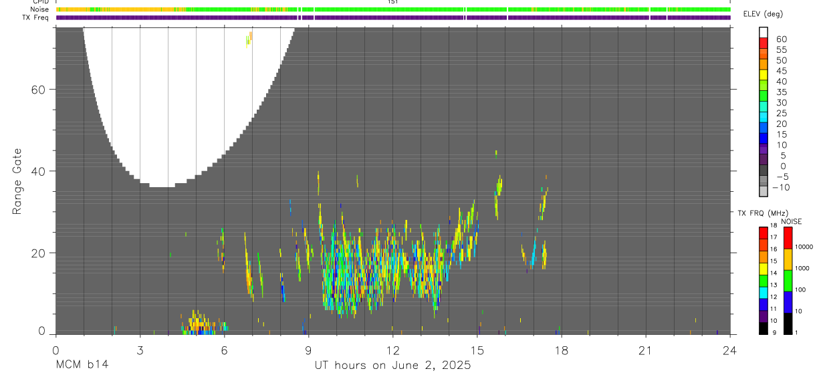Image resolution: width=821 pixels, height=379 pixels.
Task: Click x-axis tick label '0' under the plot
Action: (x=55, y=351)
